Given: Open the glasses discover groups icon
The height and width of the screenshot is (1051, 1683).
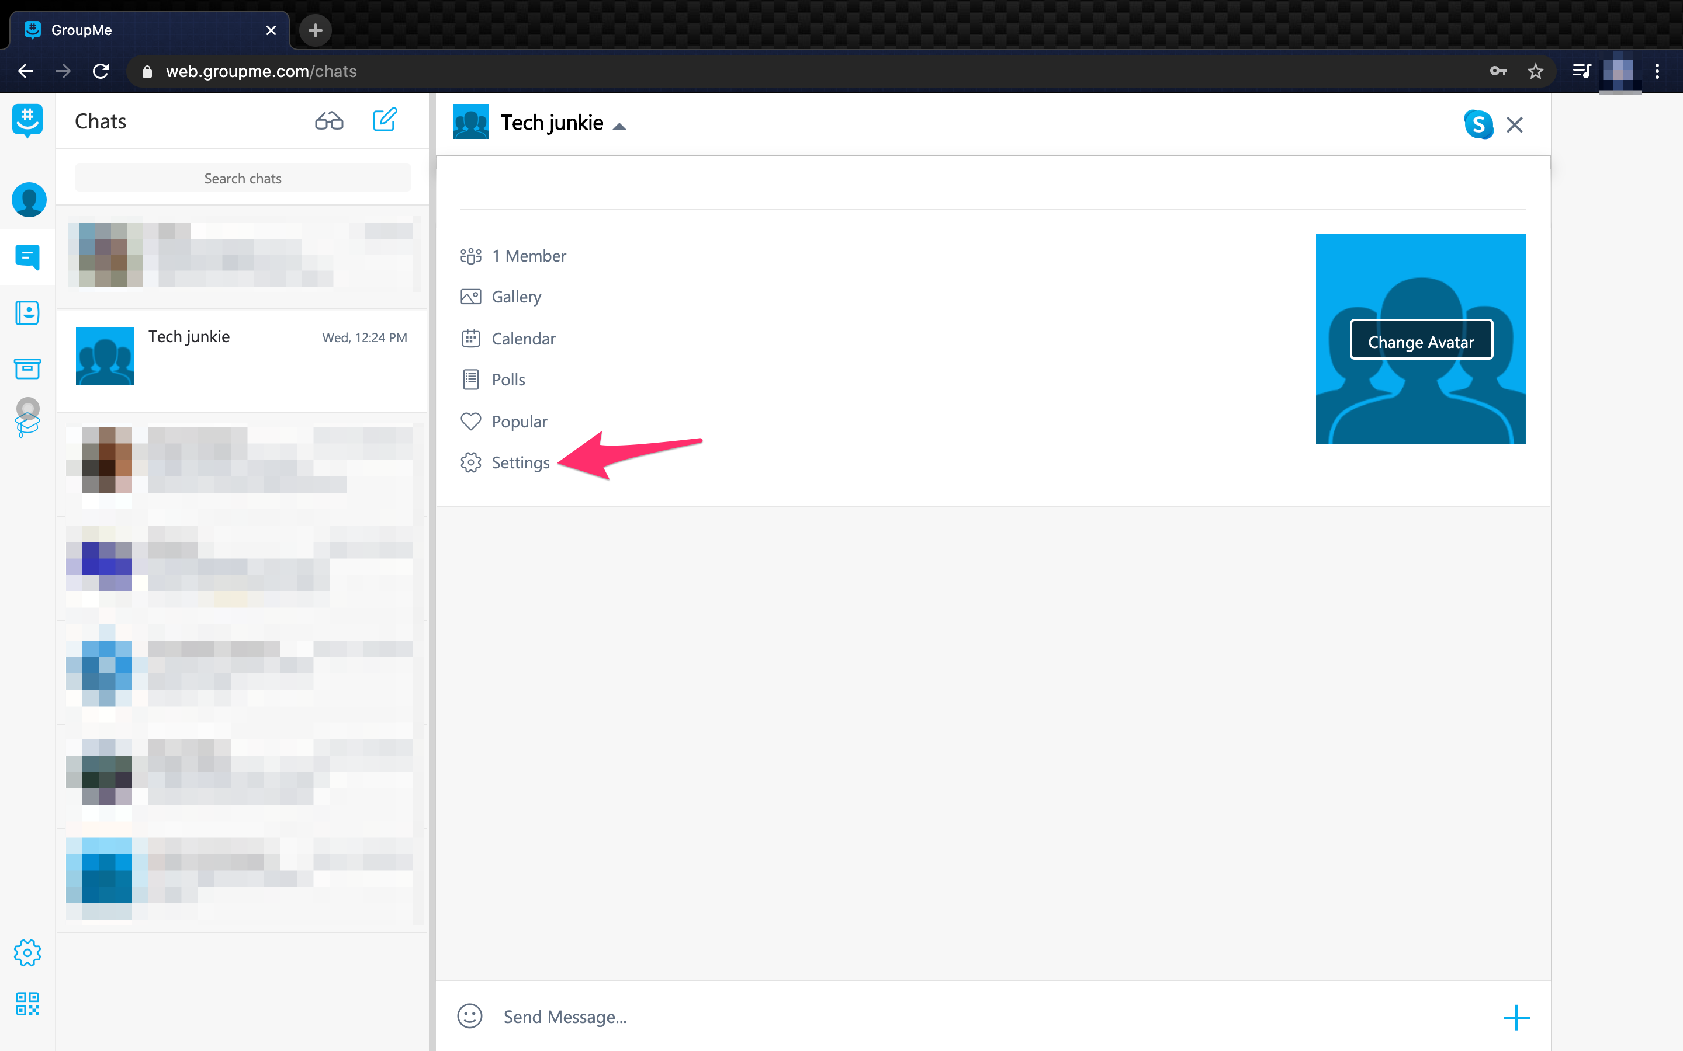Looking at the screenshot, I should coord(329,121).
